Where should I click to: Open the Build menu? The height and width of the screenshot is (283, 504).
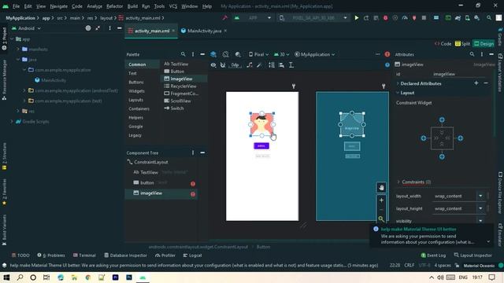click(132, 6)
